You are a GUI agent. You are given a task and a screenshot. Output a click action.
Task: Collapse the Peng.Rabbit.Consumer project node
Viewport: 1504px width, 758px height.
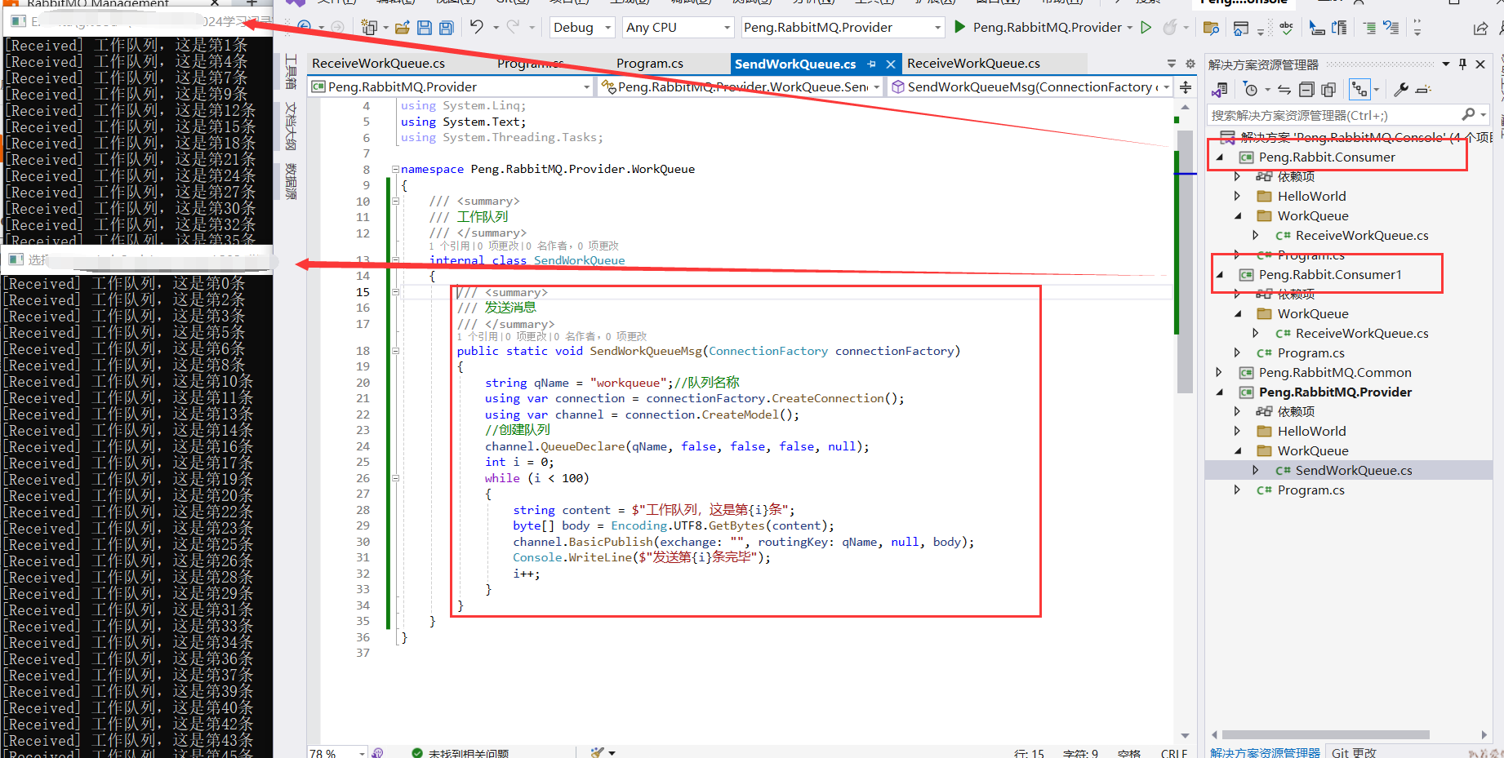click(x=1220, y=157)
